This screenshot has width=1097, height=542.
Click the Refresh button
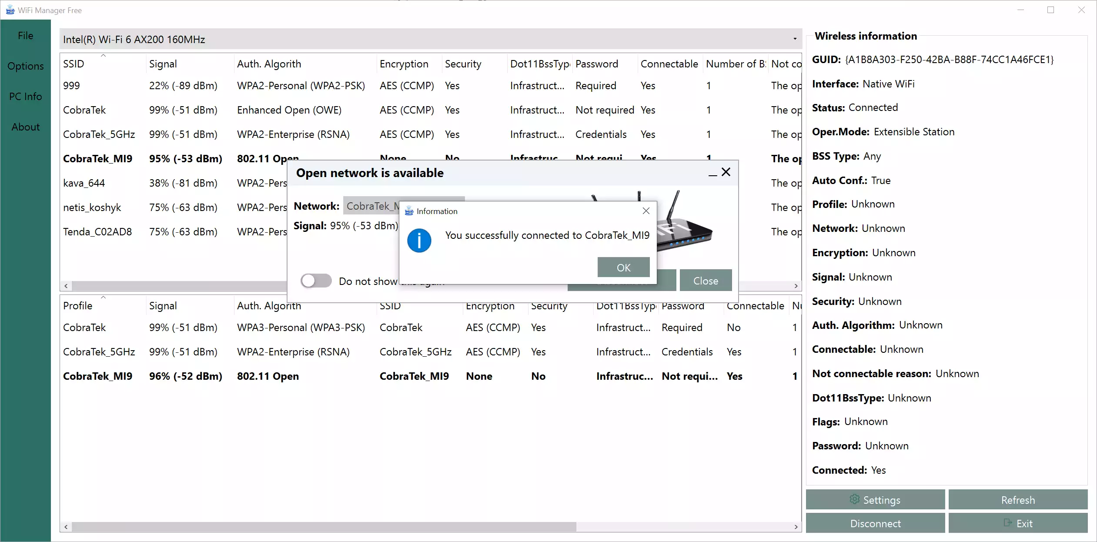[x=1018, y=500]
